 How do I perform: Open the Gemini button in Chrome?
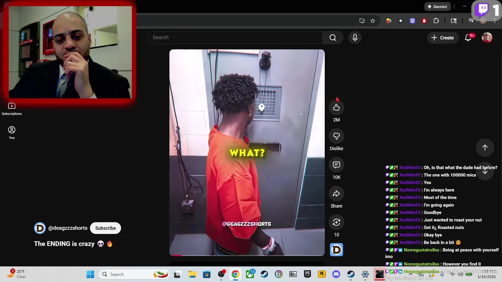(x=437, y=7)
